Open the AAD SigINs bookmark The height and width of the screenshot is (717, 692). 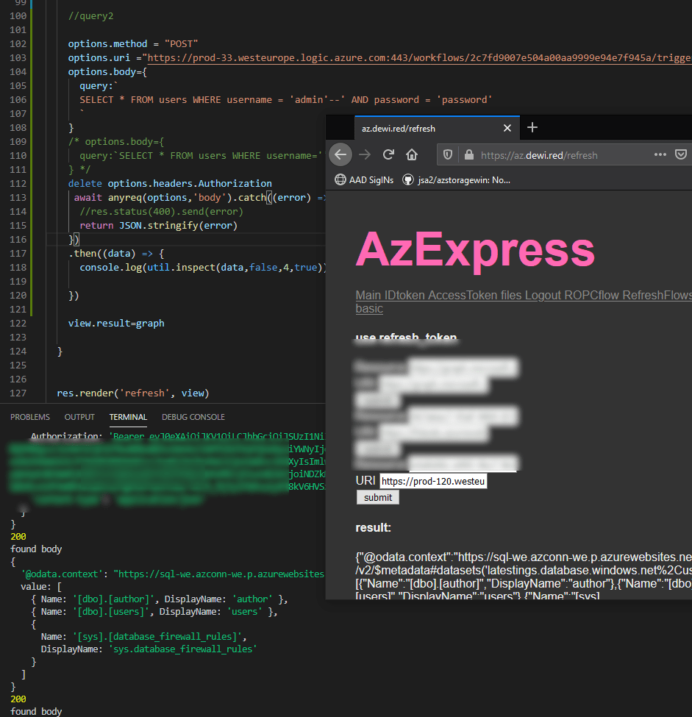pos(364,179)
